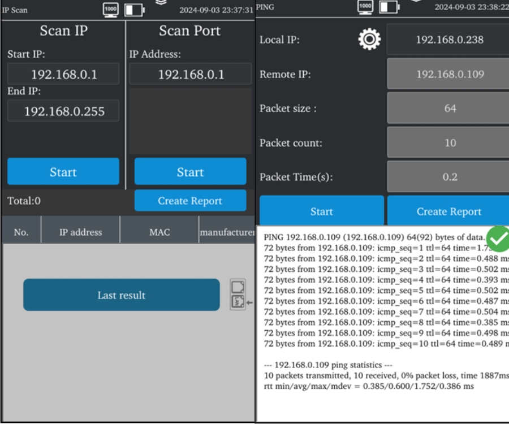Click the green checkmark success icon
Screen dimensions: 509x424
[498, 237]
